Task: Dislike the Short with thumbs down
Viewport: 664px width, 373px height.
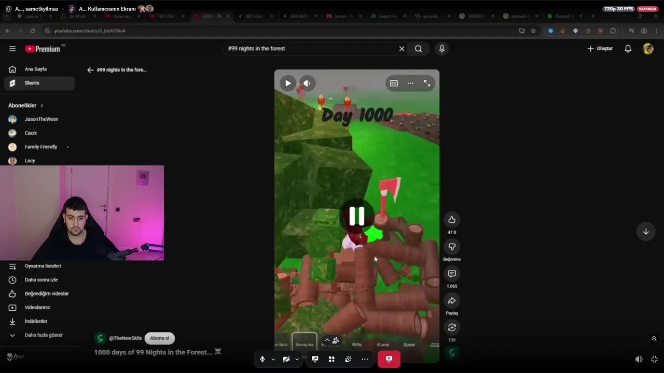Action: tap(452, 247)
